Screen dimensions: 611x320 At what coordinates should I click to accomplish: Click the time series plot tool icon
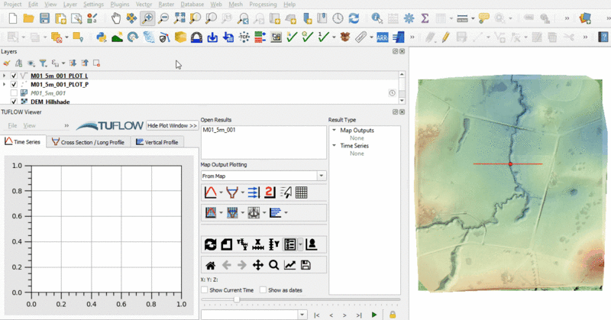[x=209, y=192]
